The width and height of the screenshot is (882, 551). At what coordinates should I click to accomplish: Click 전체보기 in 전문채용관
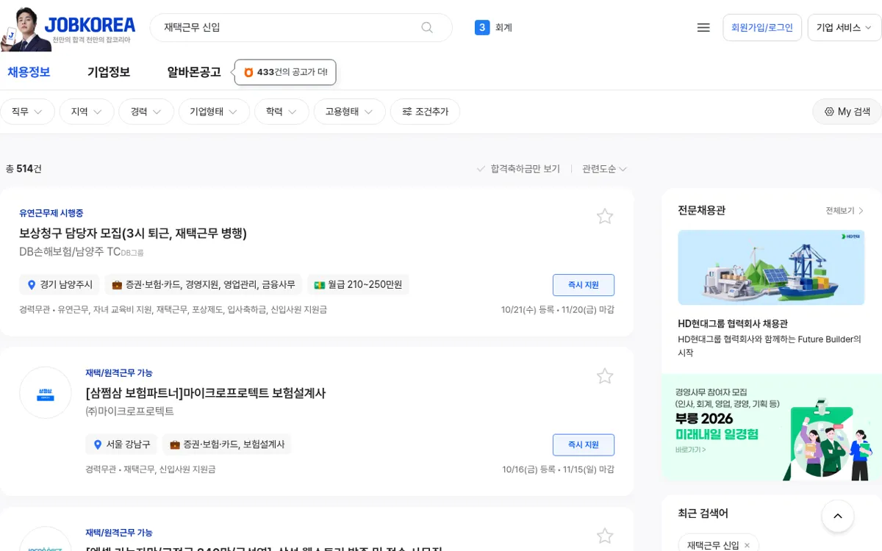pyautogui.click(x=845, y=211)
